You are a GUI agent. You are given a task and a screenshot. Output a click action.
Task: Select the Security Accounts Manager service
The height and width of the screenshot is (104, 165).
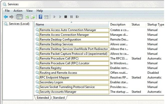coord(74,92)
